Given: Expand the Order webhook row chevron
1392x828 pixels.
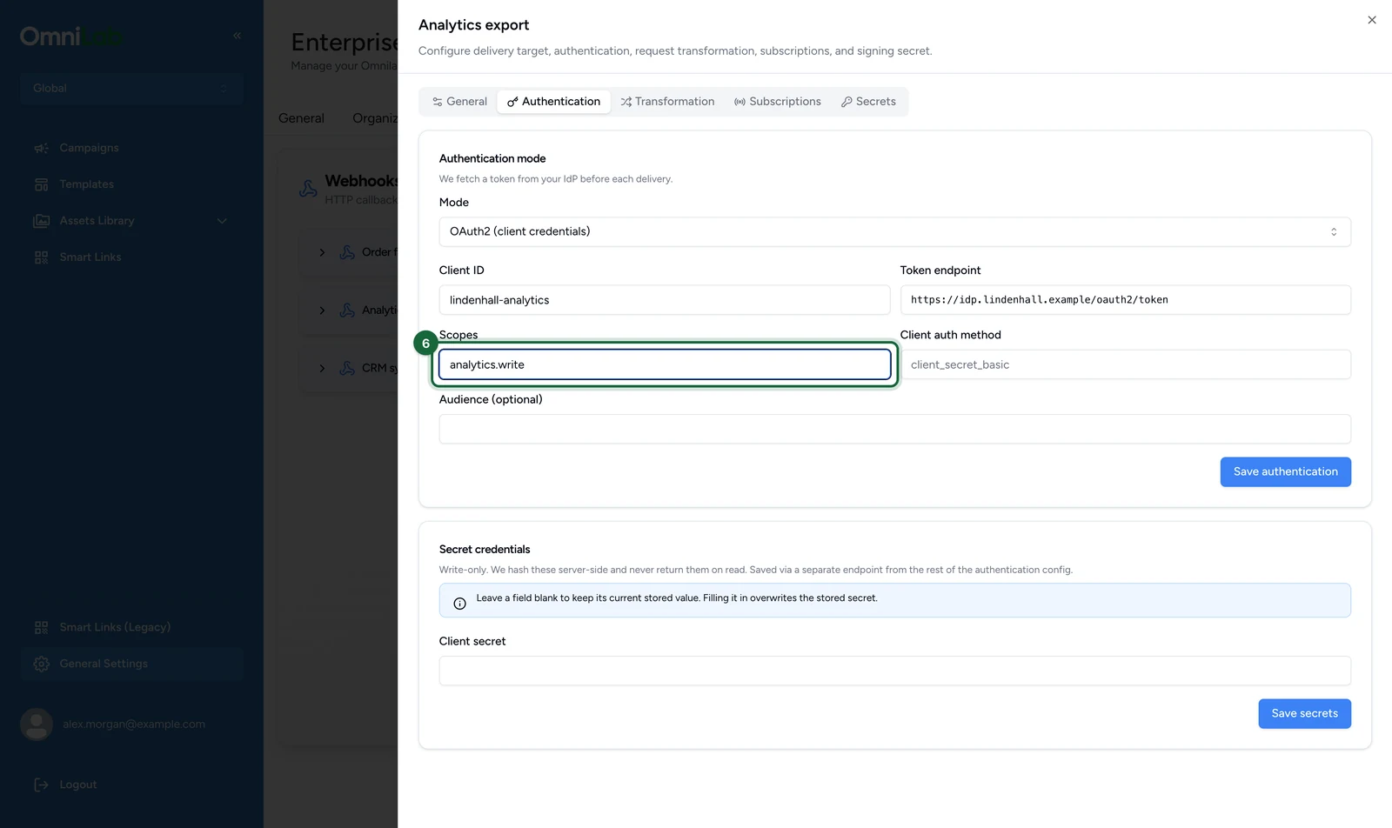Looking at the screenshot, I should click(322, 252).
